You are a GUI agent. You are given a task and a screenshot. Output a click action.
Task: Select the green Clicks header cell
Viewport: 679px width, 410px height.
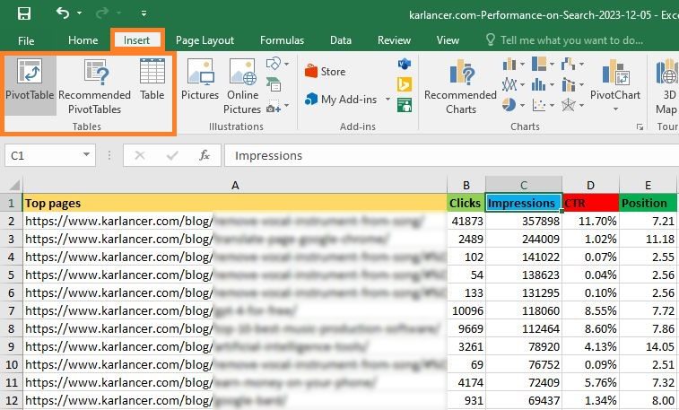tap(466, 203)
